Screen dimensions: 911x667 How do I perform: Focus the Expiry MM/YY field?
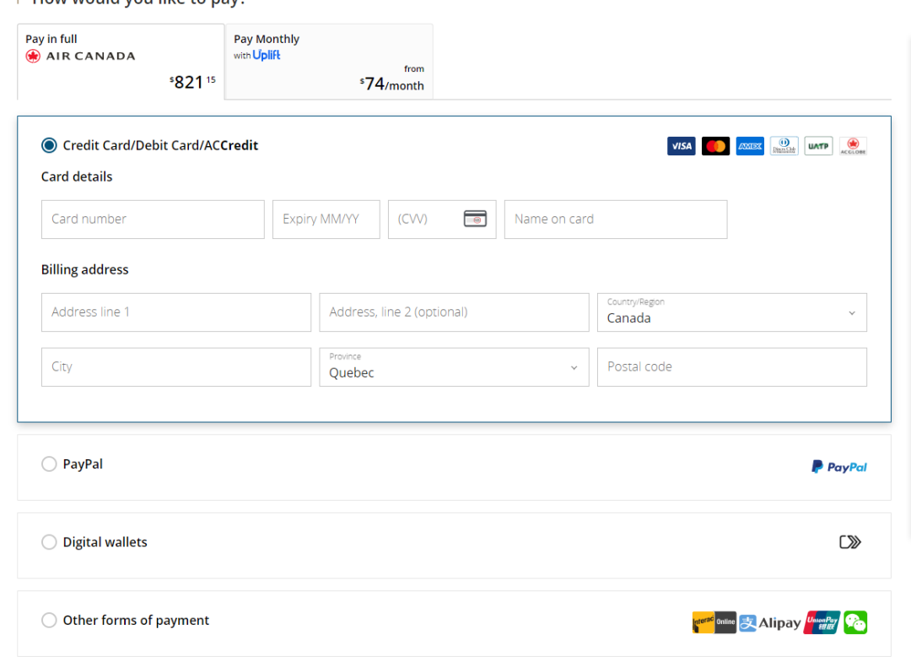(x=326, y=220)
